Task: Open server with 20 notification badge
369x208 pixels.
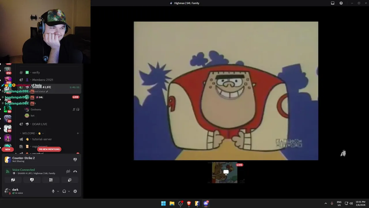Action: (7, 129)
